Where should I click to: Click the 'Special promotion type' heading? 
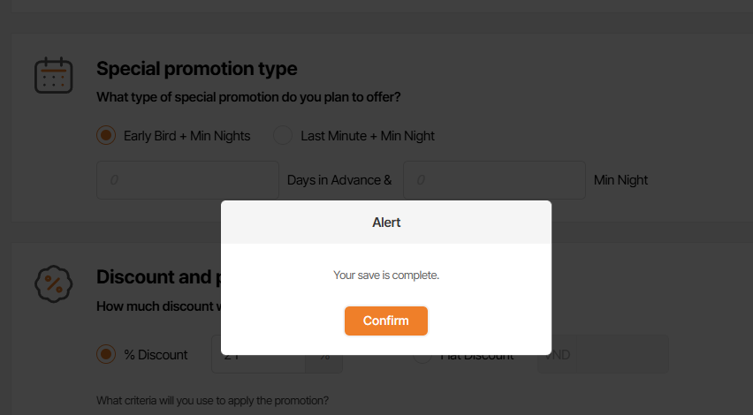click(x=197, y=69)
